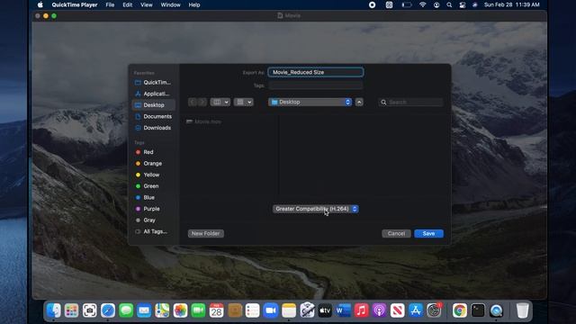Open Reminders from the Dock

(252, 310)
